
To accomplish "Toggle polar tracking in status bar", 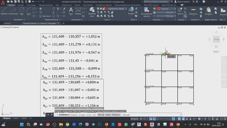I will pyautogui.click(x=158, y=119).
